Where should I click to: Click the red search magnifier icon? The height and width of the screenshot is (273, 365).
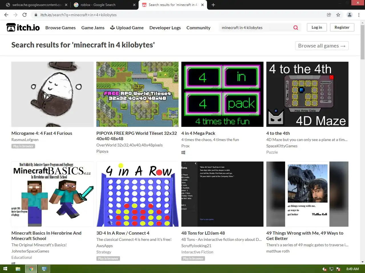296,28
